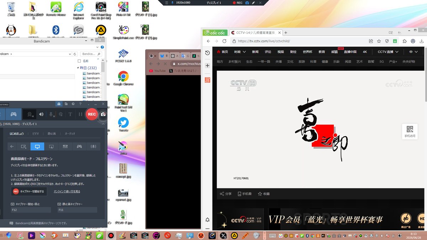Open the 首页 menu on CCTV site
427x240 pixels.
[x=222, y=52]
